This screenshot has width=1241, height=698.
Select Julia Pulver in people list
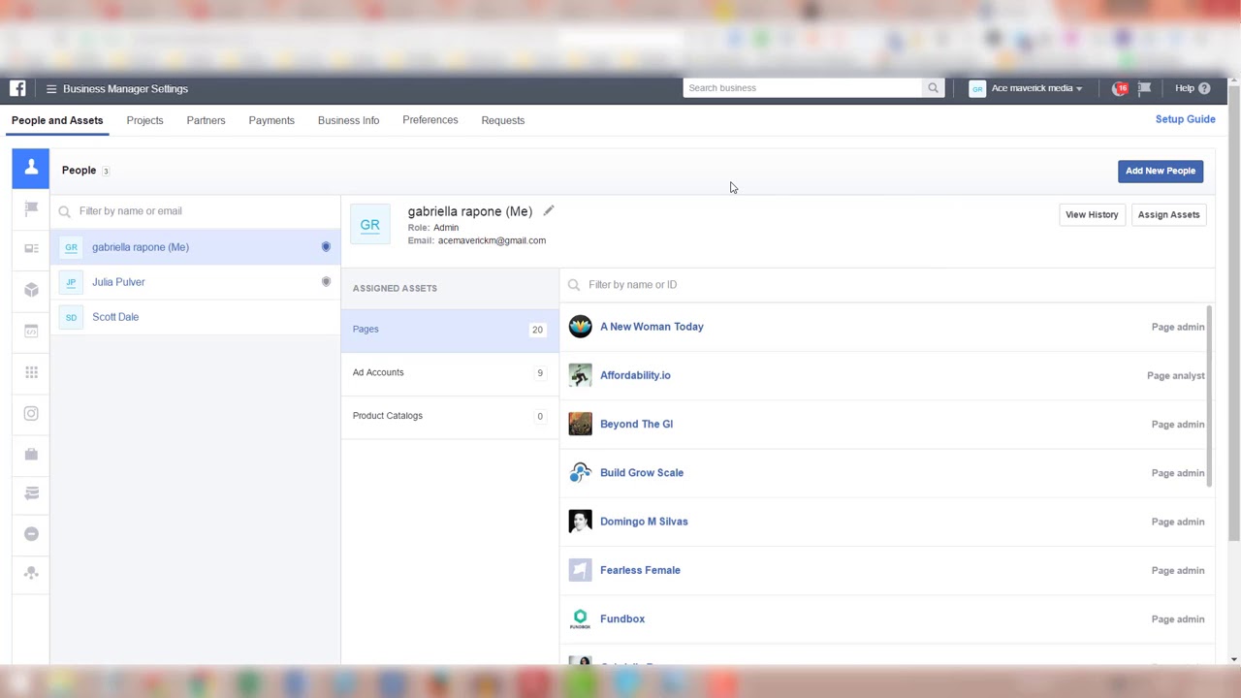click(196, 282)
